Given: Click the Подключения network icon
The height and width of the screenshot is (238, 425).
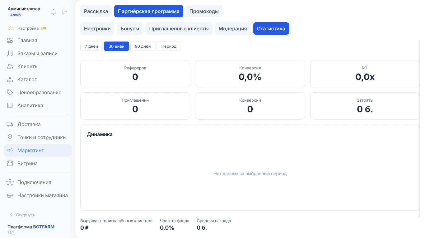Looking at the screenshot, I should [10, 182].
